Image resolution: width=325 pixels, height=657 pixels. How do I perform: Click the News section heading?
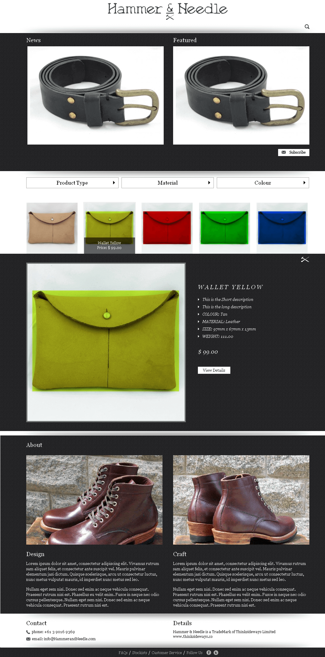[33, 40]
